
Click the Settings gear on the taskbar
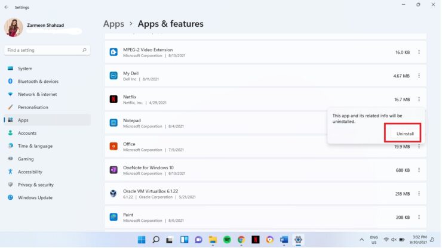(x=298, y=240)
